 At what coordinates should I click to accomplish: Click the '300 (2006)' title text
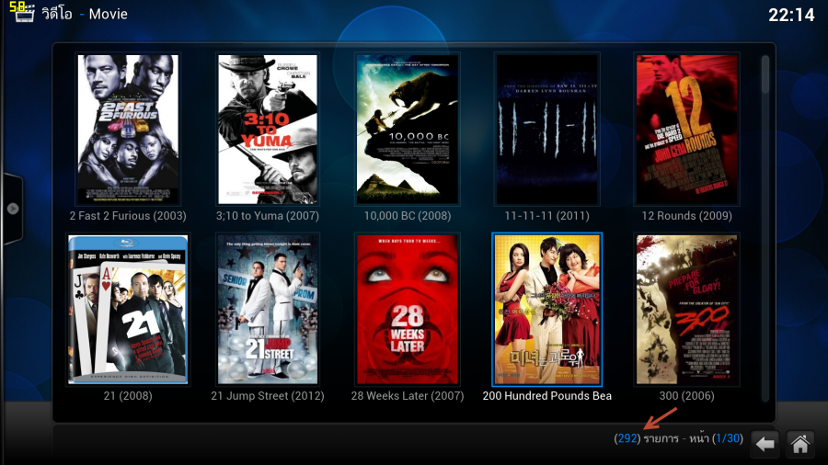pos(686,396)
